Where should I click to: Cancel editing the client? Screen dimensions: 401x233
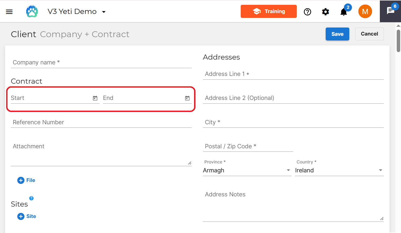369,34
